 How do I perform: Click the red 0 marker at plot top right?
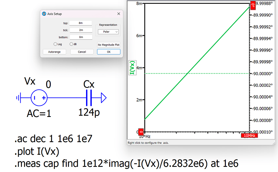[x=253, y=5]
